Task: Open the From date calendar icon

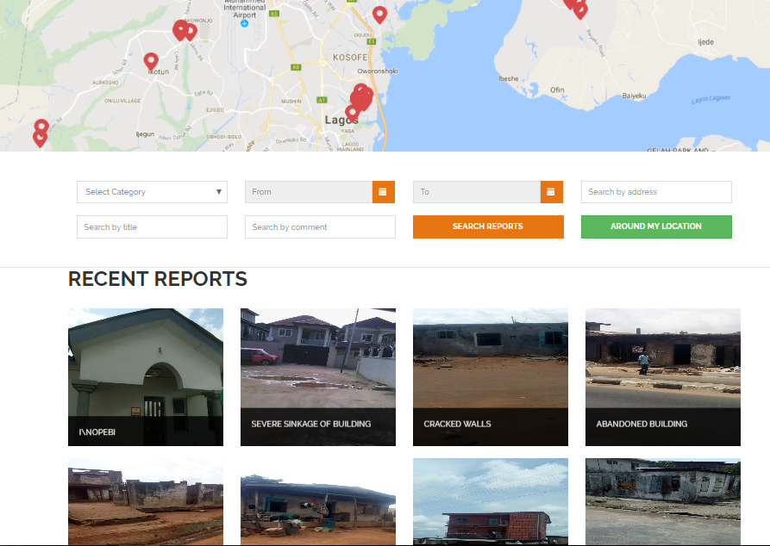Action: (383, 192)
